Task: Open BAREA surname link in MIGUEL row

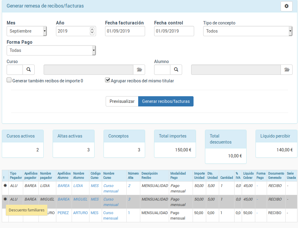Action: click(x=64, y=199)
